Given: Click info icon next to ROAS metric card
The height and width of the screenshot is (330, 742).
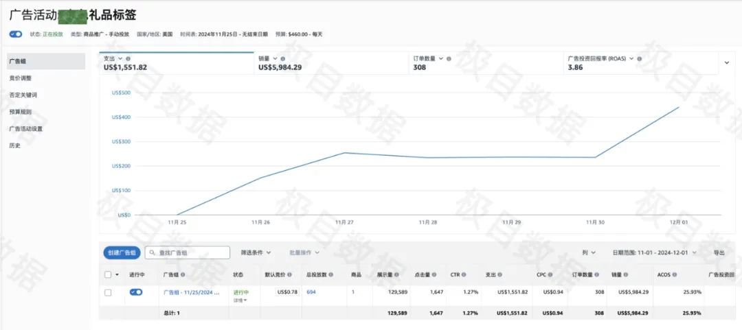Looking at the screenshot, I should click(x=639, y=58).
